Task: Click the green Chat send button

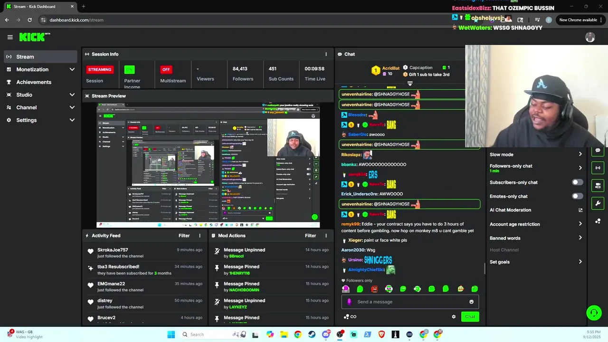Action: point(470,317)
